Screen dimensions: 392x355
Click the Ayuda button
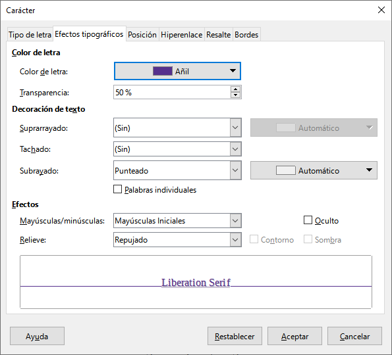37,337
